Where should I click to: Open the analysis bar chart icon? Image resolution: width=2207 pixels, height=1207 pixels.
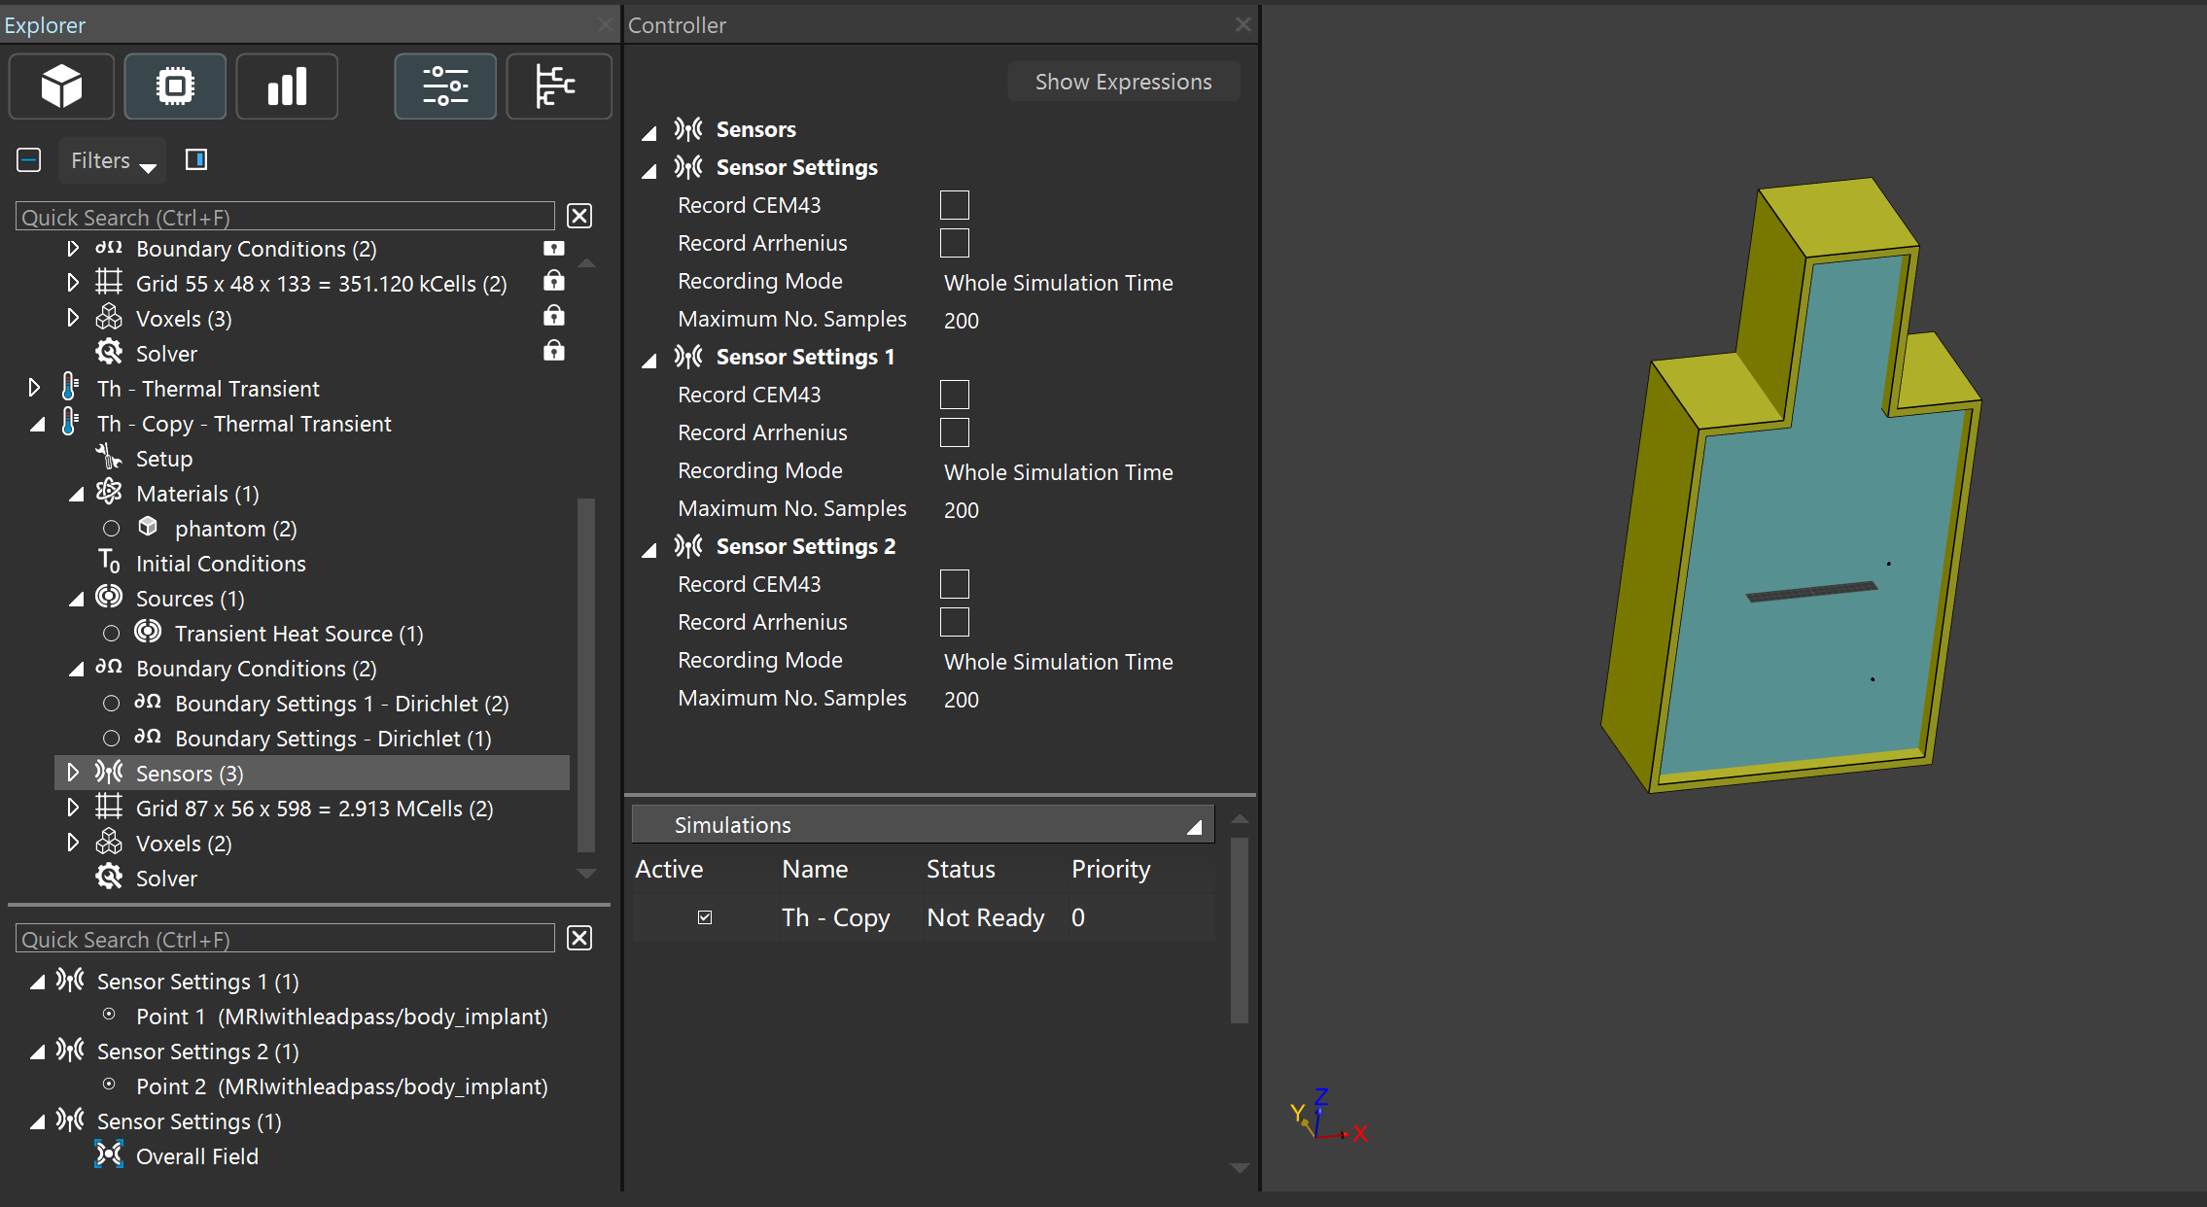click(287, 86)
